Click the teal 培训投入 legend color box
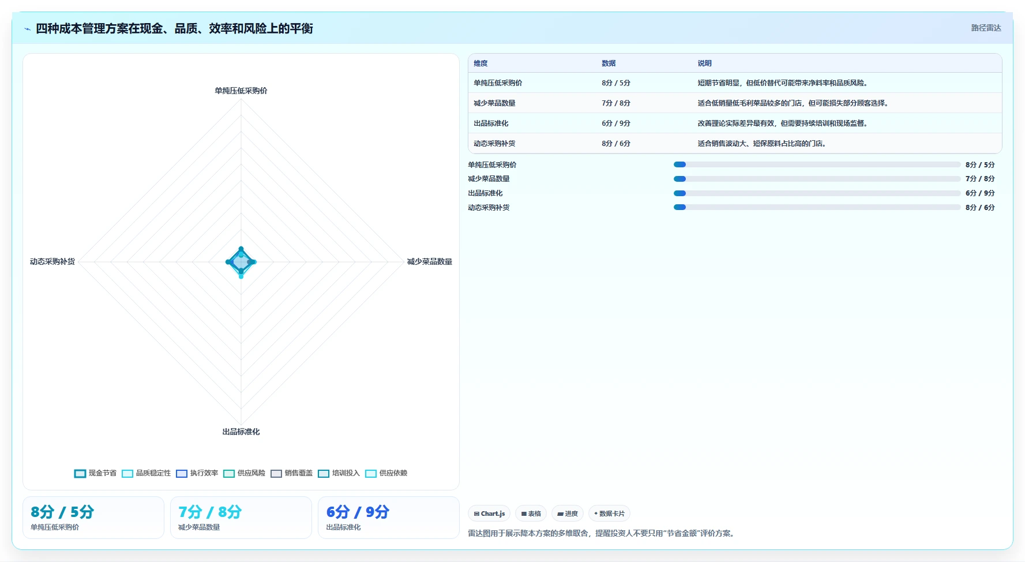The image size is (1025, 562). [x=324, y=474]
